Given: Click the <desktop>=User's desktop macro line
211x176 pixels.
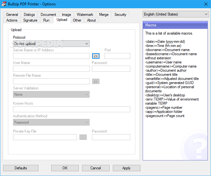Looking at the screenshot, I should coord(165,95).
